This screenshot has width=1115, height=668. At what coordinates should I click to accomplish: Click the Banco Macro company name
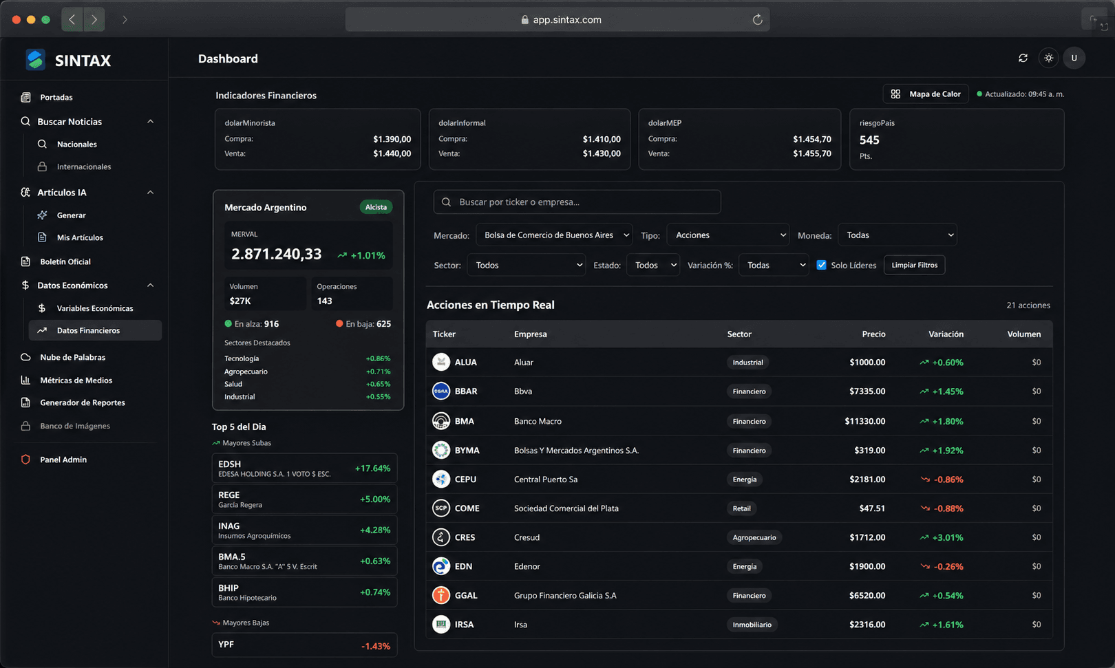point(538,421)
